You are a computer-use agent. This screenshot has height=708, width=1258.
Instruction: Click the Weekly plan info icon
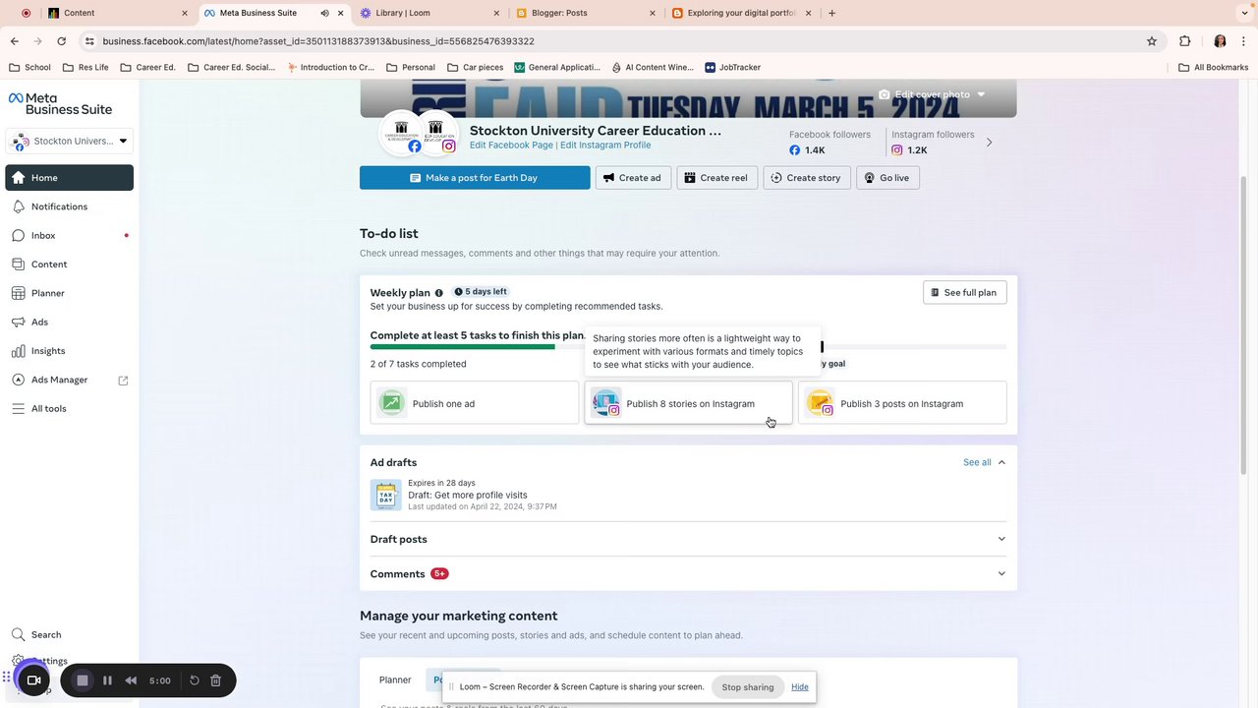[x=439, y=293]
